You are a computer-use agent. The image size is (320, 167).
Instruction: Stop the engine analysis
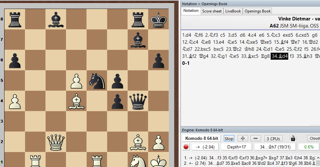tap(229, 138)
